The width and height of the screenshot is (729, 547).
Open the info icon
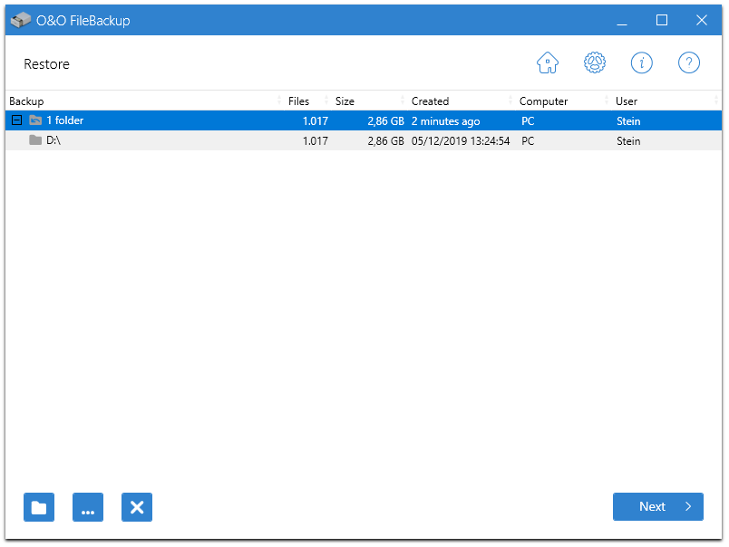642,62
